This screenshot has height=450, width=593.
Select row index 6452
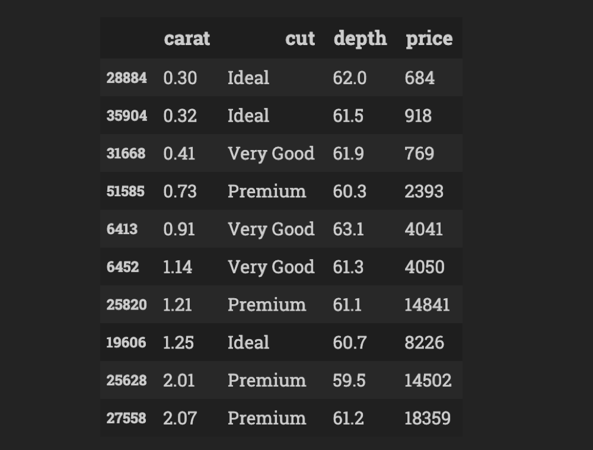pos(123,267)
